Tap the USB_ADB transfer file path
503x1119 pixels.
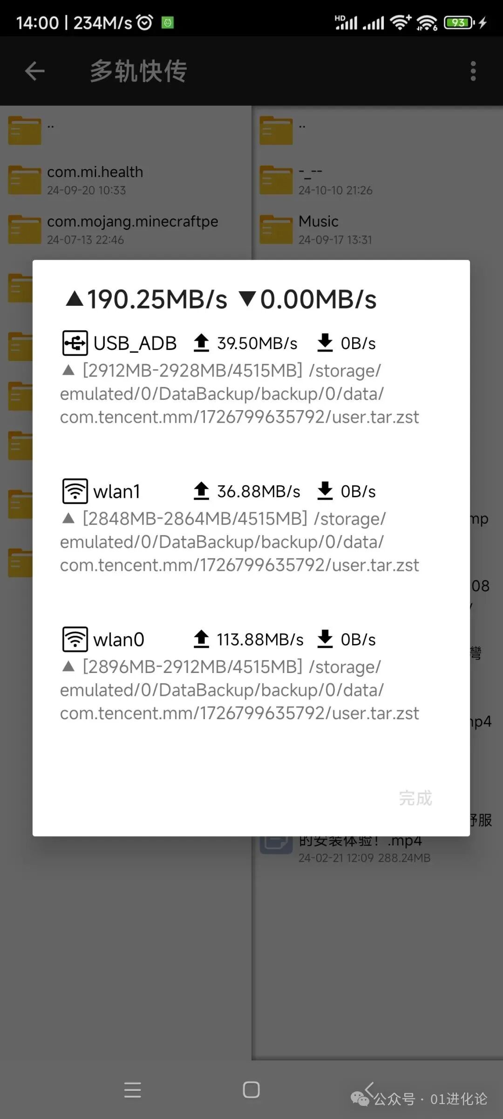(239, 394)
